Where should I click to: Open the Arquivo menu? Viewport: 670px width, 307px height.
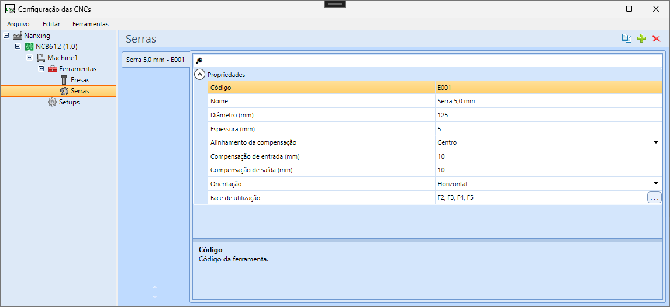pyautogui.click(x=18, y=24)
